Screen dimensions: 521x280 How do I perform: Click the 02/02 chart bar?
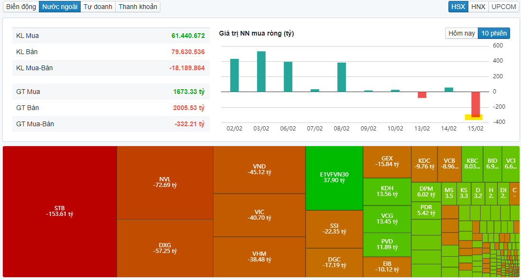[234, 75]
